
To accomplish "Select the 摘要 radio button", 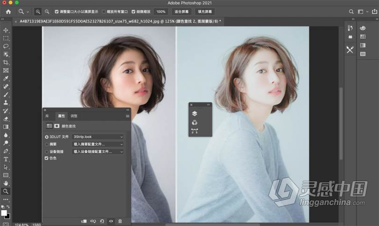I will click(47, 144).
